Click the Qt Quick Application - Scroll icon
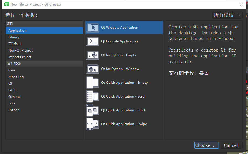This screenshot has height=154, width=248. (93, 96)
